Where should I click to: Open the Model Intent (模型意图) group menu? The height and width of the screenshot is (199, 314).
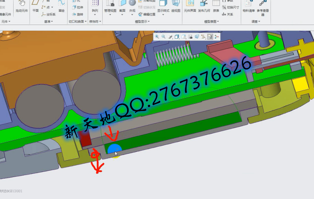(x=211, y=22)
